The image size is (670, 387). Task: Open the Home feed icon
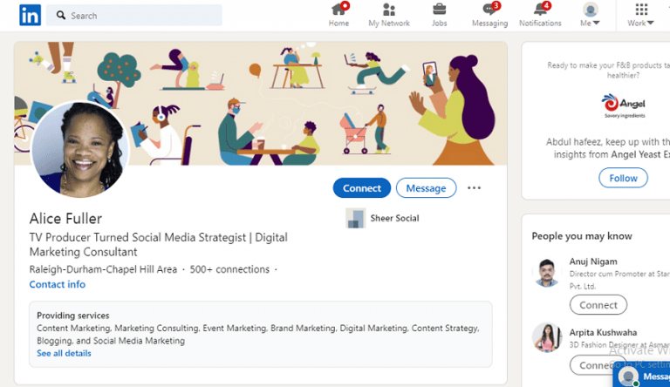(x=338, y=10)
